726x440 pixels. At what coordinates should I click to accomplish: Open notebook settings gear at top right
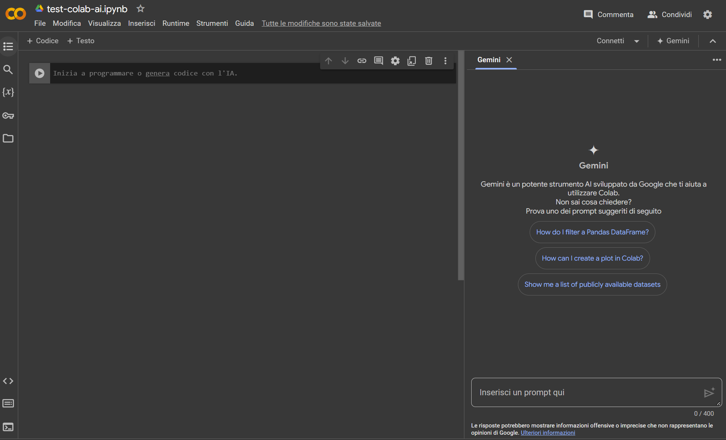pos(707,14)
